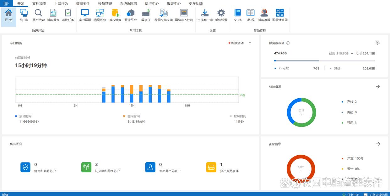Open 审批任务 approval tasks
The width and height of the screenshot is (390, 196).
(x=68, y=15)
